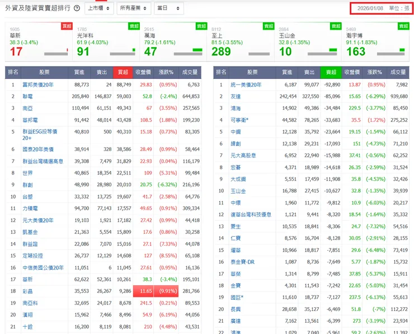Open stock link 南亞科
This screenshot has width=414, height=334.
pos(30,303)
